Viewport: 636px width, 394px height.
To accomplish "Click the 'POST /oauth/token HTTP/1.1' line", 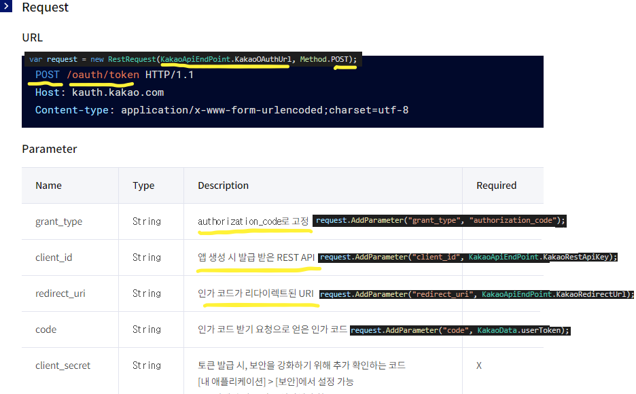I will (114, 75).
